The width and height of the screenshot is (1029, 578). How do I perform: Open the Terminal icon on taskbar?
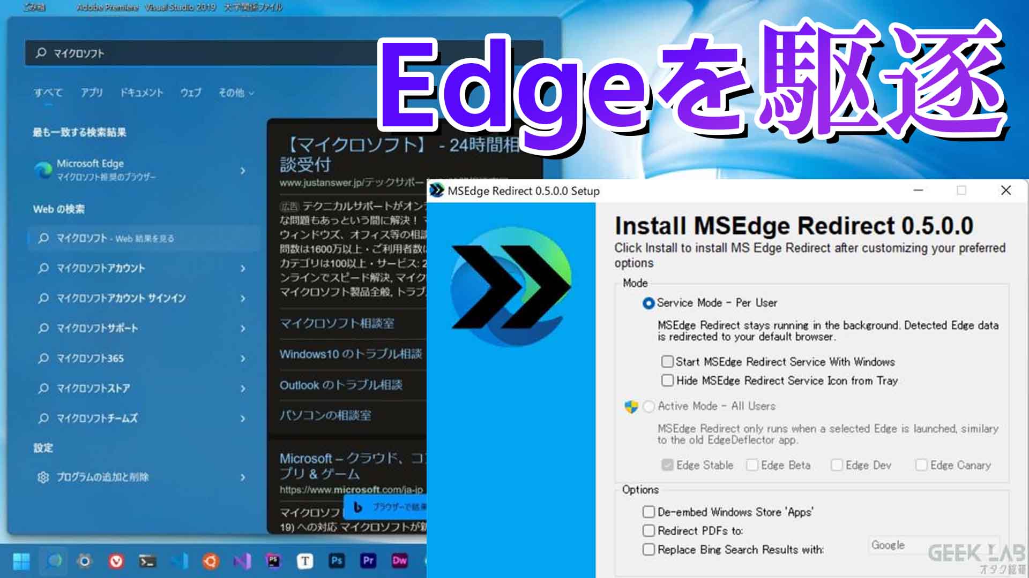[x=147, y=561]
